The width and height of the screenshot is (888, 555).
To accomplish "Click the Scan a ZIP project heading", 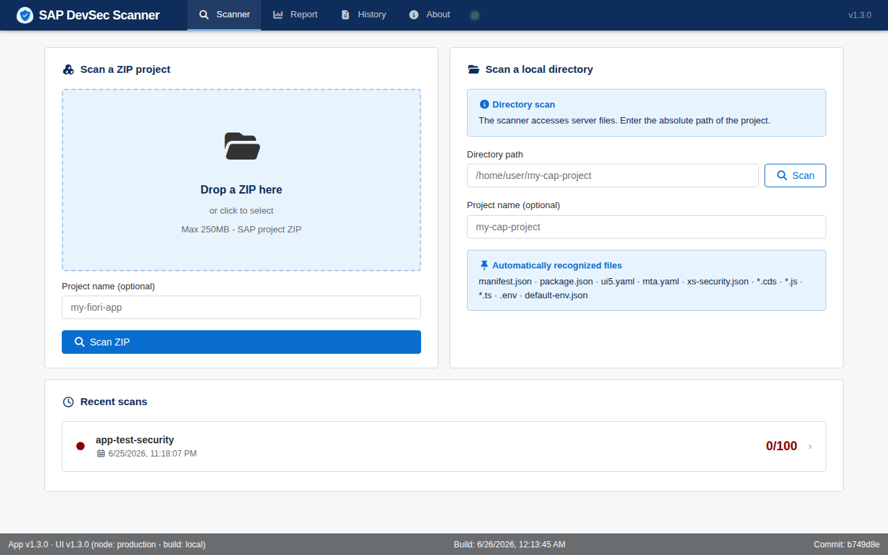I will coord(126,69).
